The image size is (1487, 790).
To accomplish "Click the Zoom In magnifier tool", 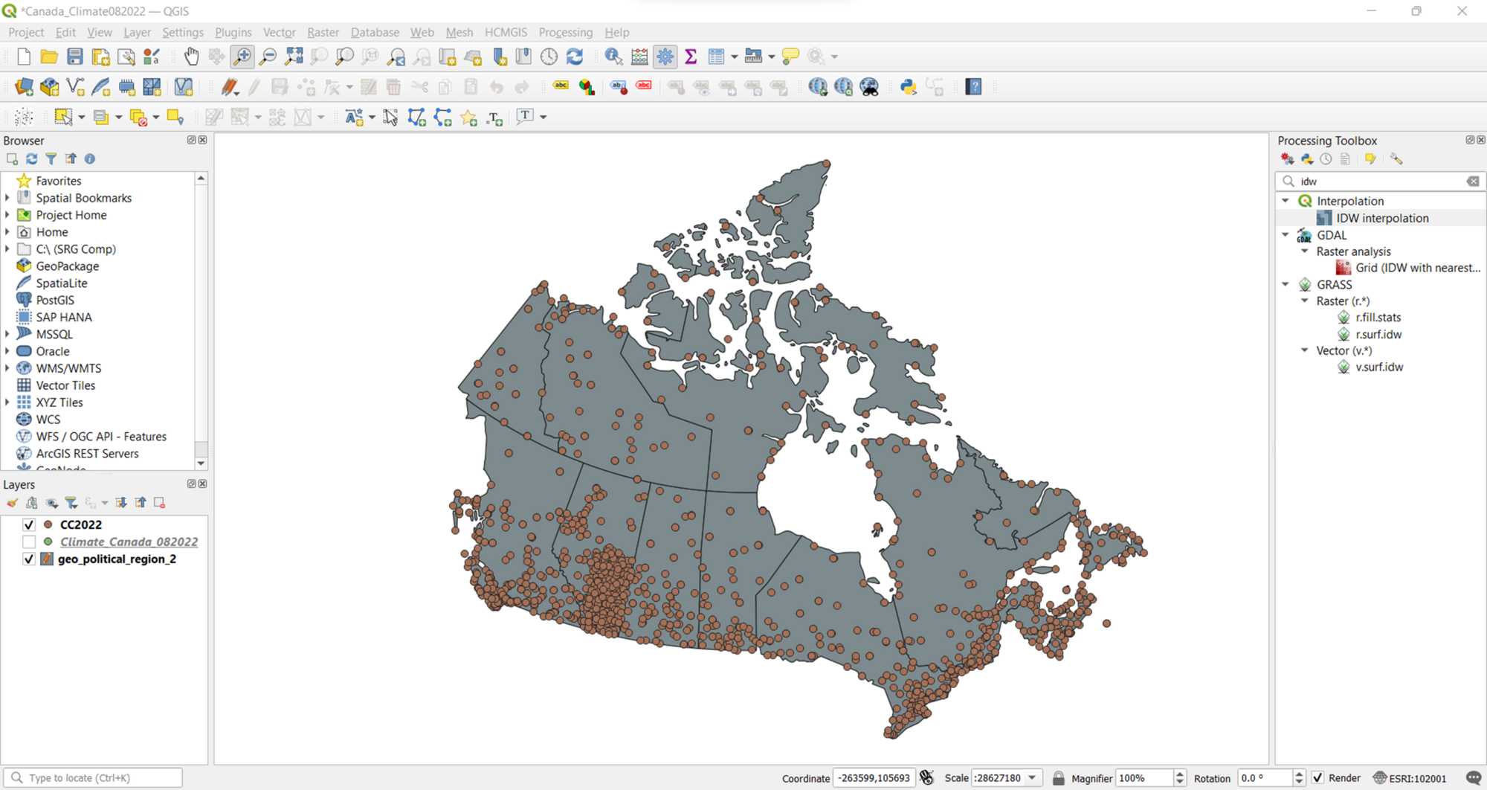I will pyautogui.click(x=242, y=57).
